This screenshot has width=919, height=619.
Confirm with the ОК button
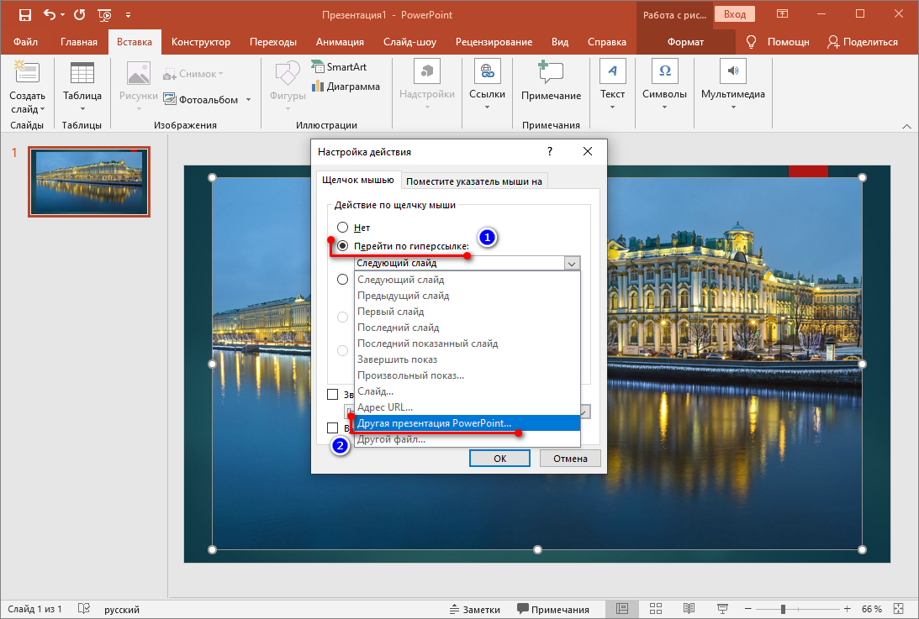(x=500, y=458)
